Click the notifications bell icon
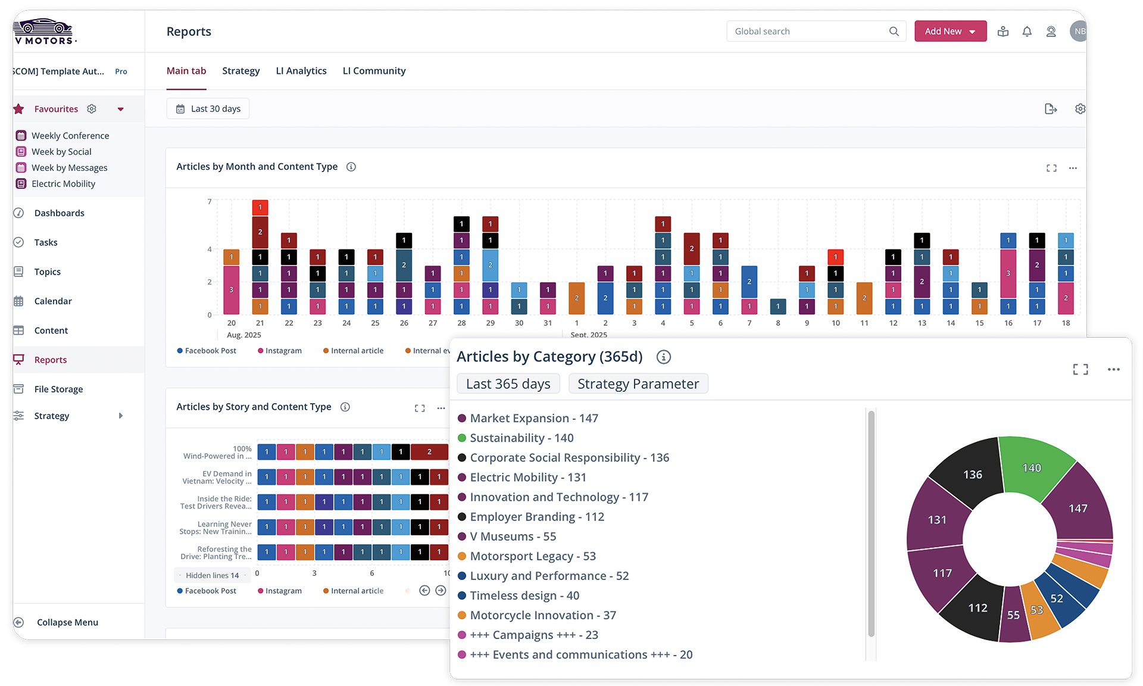The image size is (1143, 686). coord(1027,32)
